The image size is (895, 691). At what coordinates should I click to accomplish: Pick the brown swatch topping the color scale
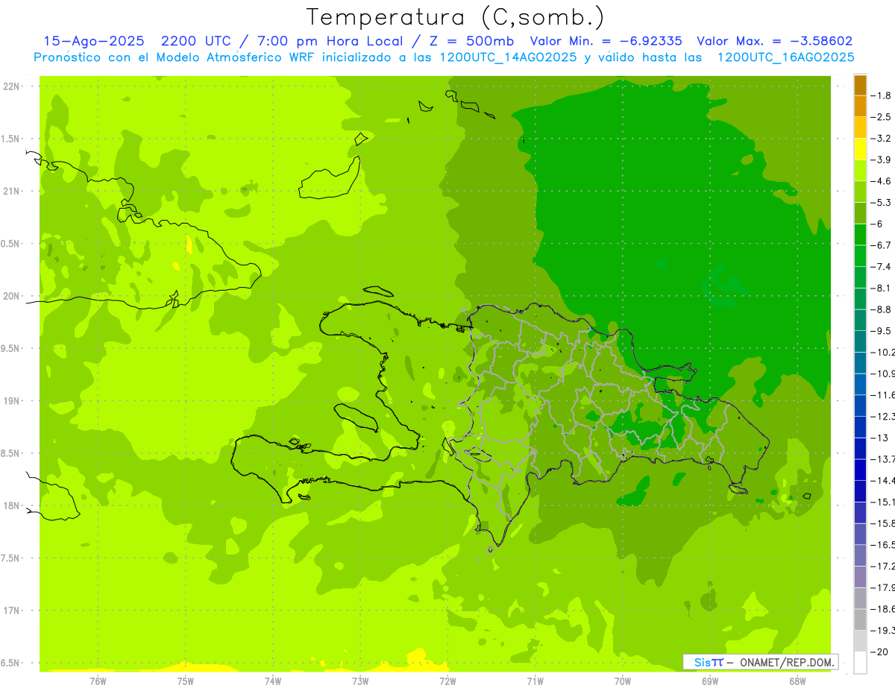[x=860, y=85]
